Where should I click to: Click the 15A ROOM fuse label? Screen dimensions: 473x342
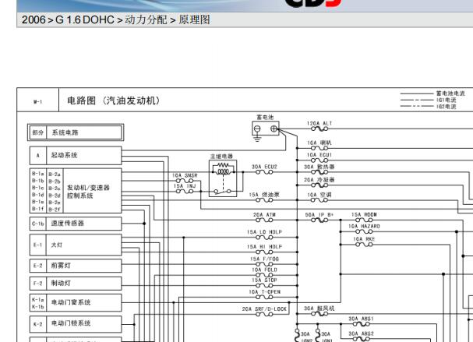(364, 214)
